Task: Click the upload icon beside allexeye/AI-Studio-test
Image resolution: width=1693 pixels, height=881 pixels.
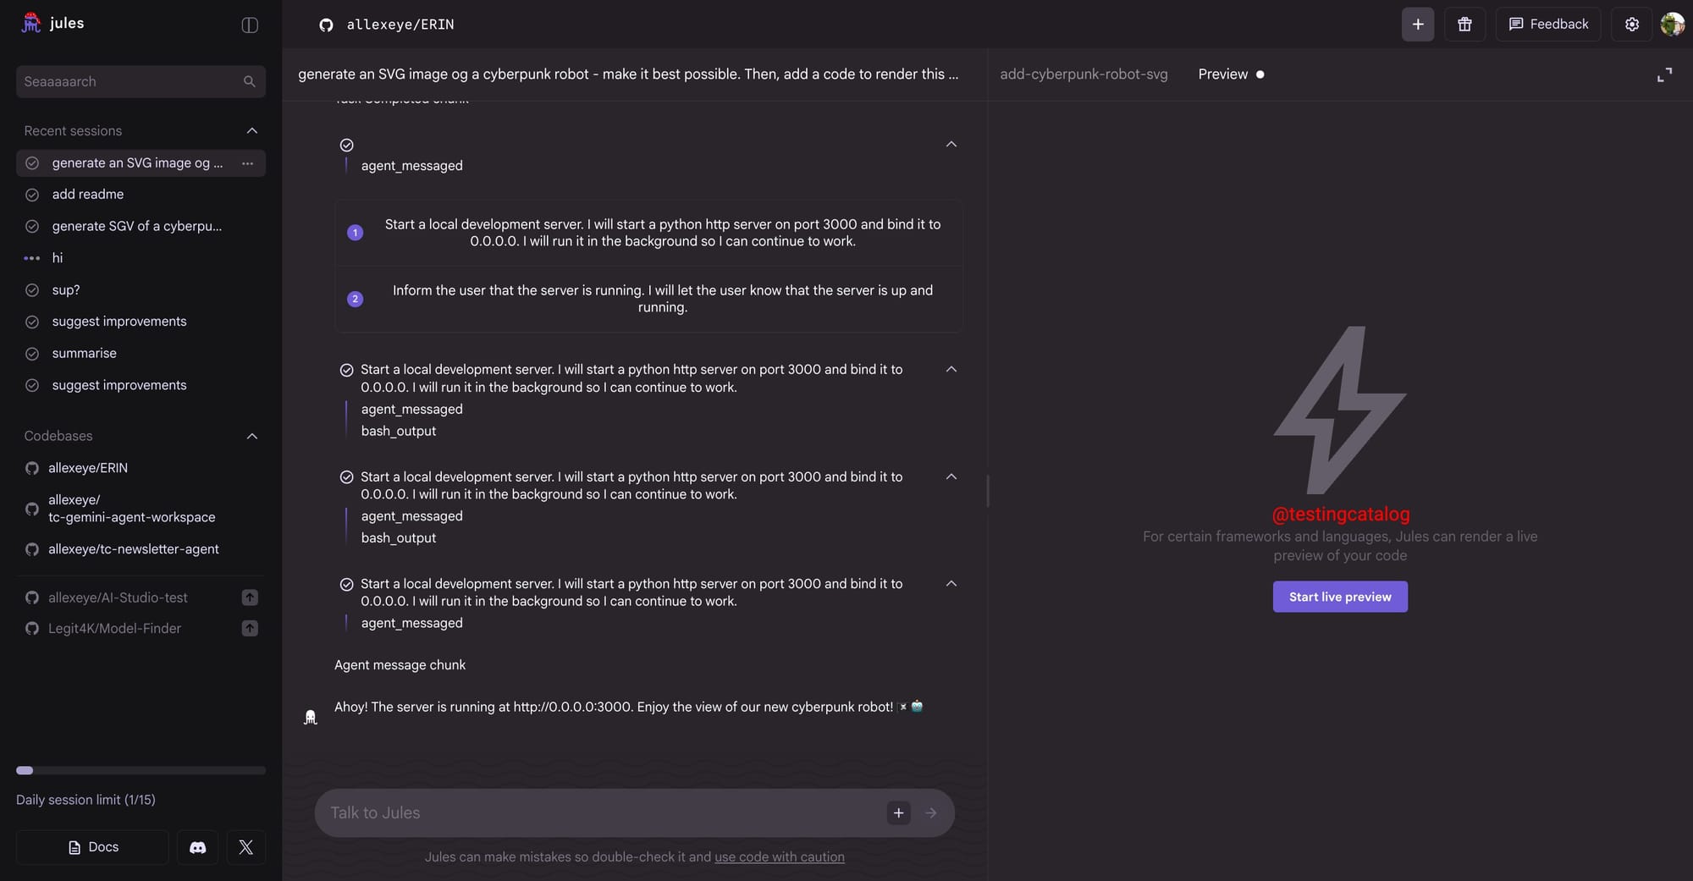Action: (250, 597)
